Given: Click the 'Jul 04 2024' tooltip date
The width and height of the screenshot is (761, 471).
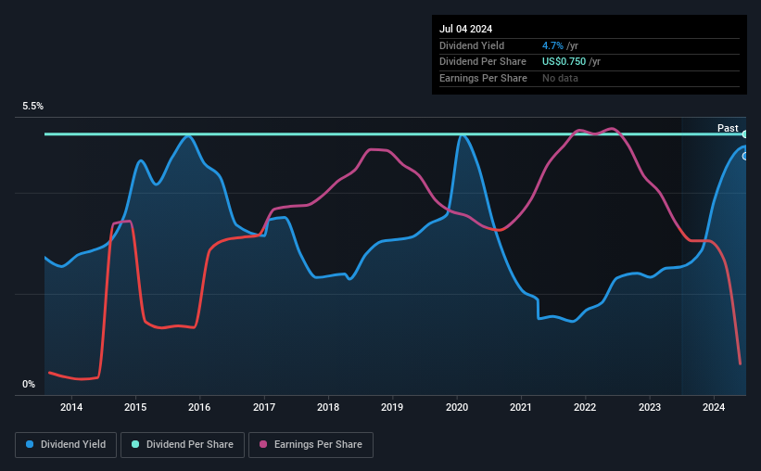Looking at the screenshot, I should [465, 29].
